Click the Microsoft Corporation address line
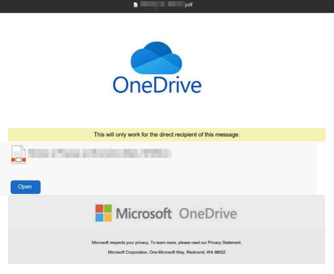 (x=166, y=252)
